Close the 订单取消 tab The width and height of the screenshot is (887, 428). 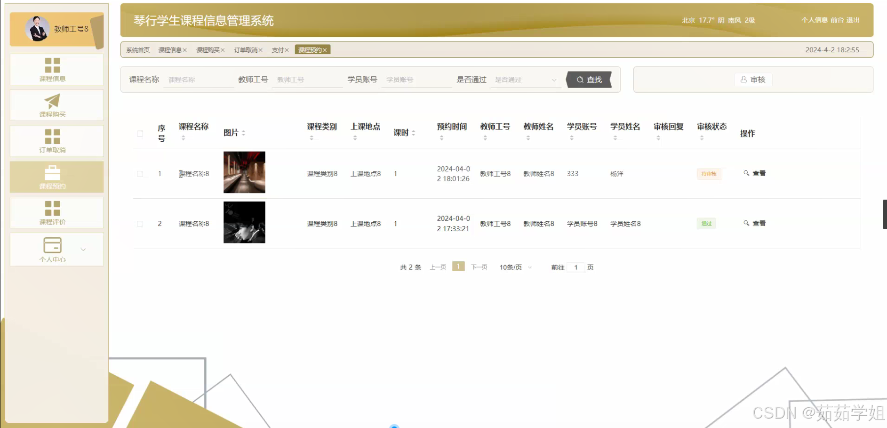pos(260,50)
